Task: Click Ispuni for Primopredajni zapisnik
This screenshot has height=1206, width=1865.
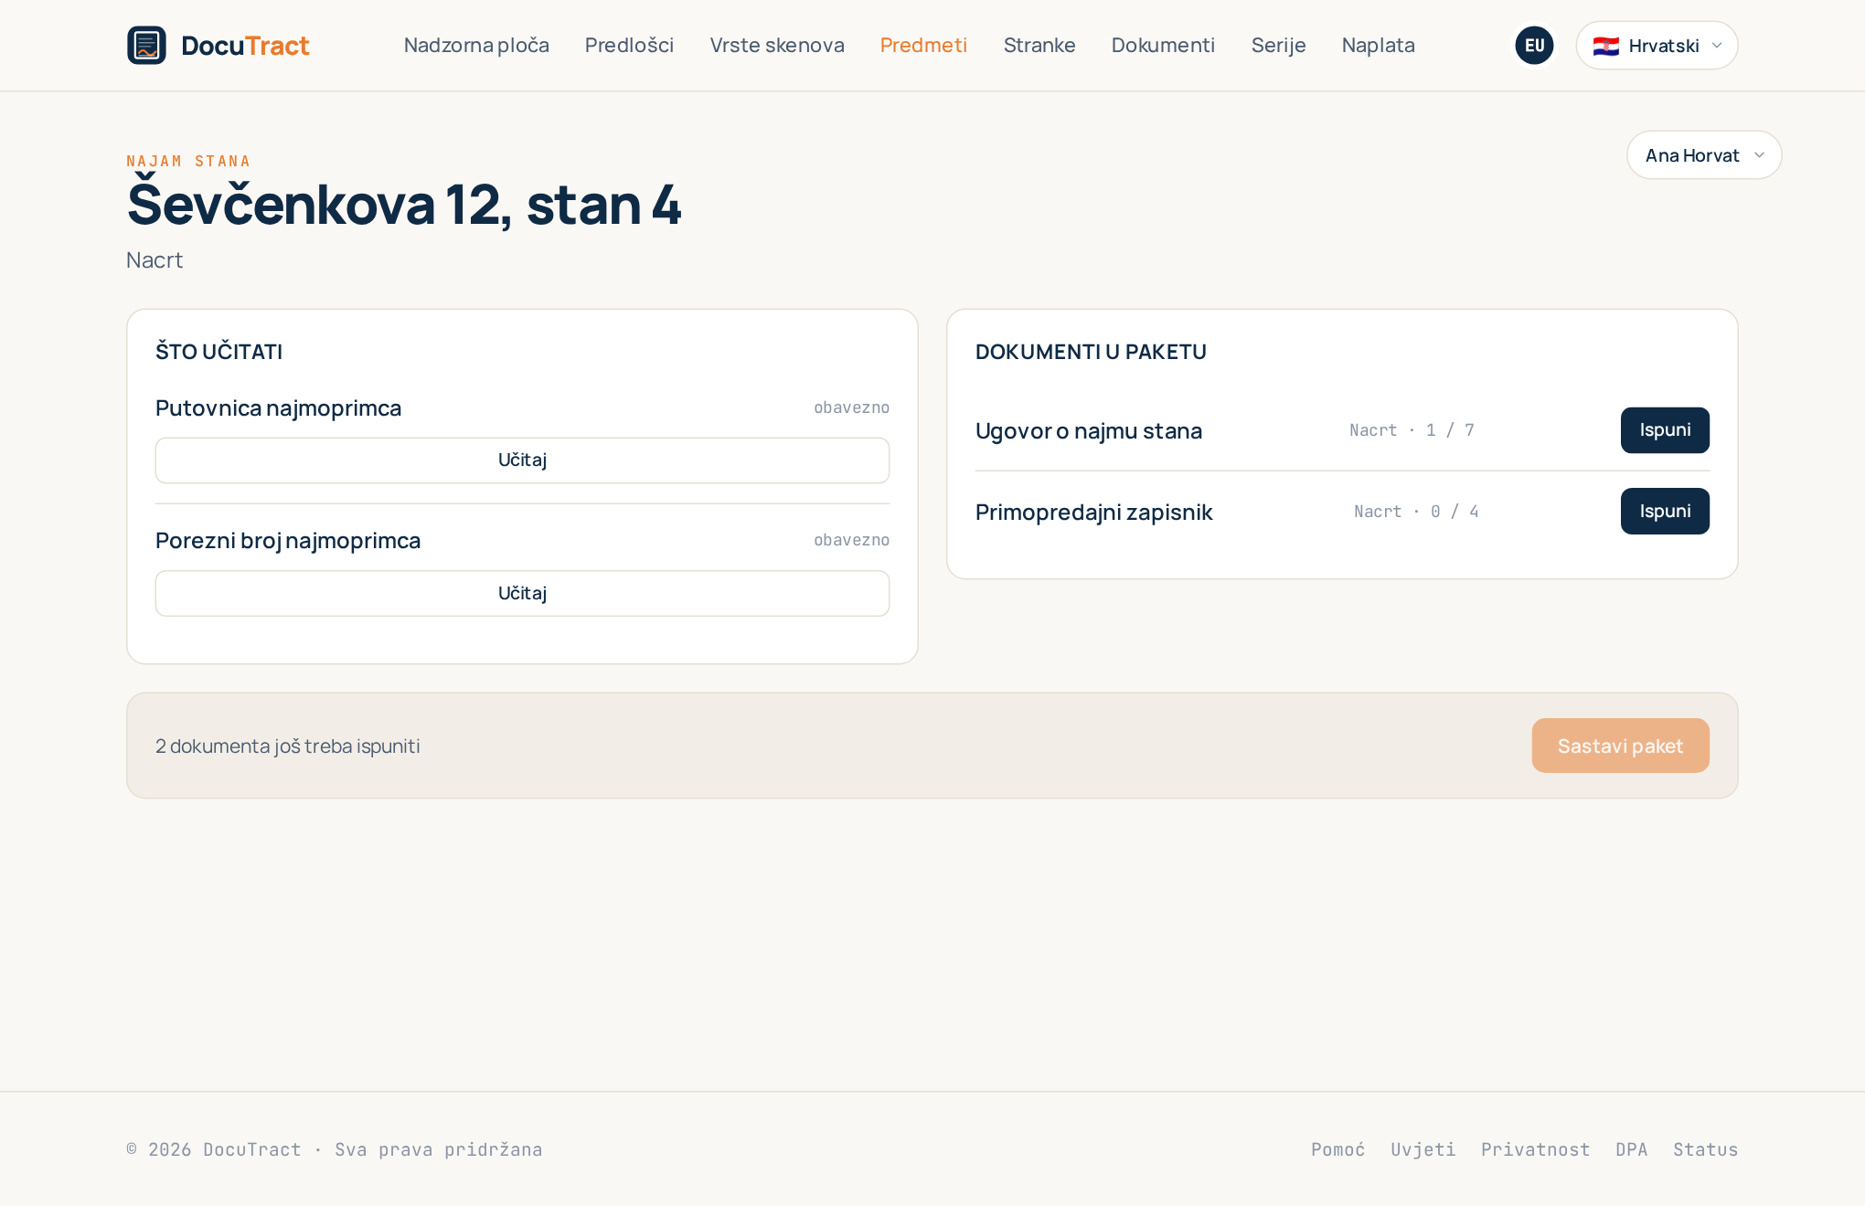Action: (x=1665, y=512)
